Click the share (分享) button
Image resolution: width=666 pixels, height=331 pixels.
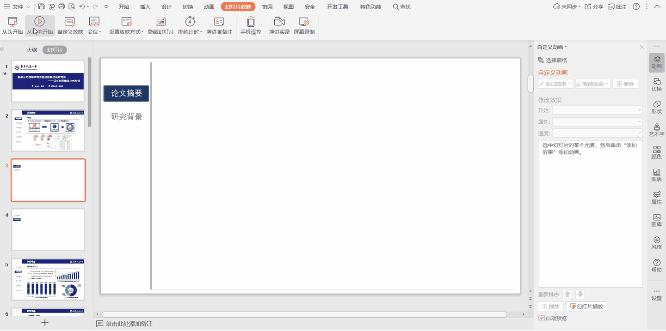[594, 6]
